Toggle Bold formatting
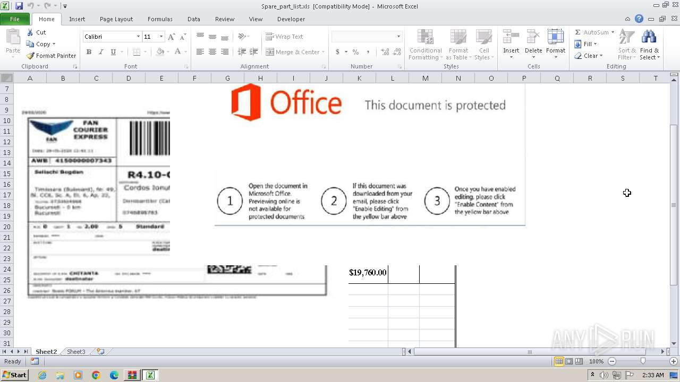The width and height of the screenshot is (680, 382). (x=89, y=52)
